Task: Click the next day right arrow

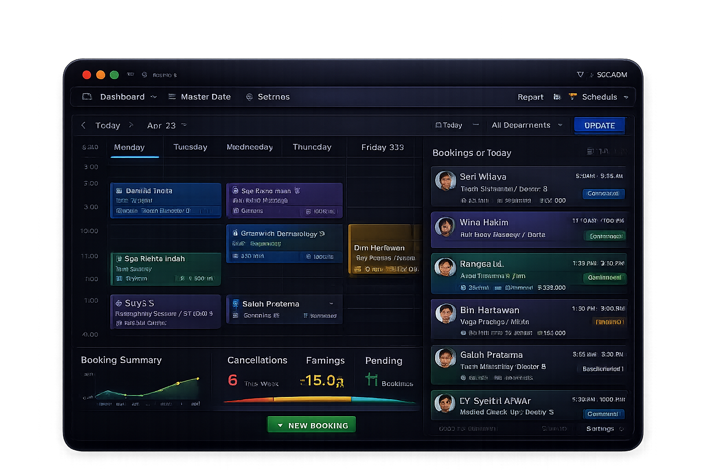Action: pyautogui.click(x=131, y=125)
